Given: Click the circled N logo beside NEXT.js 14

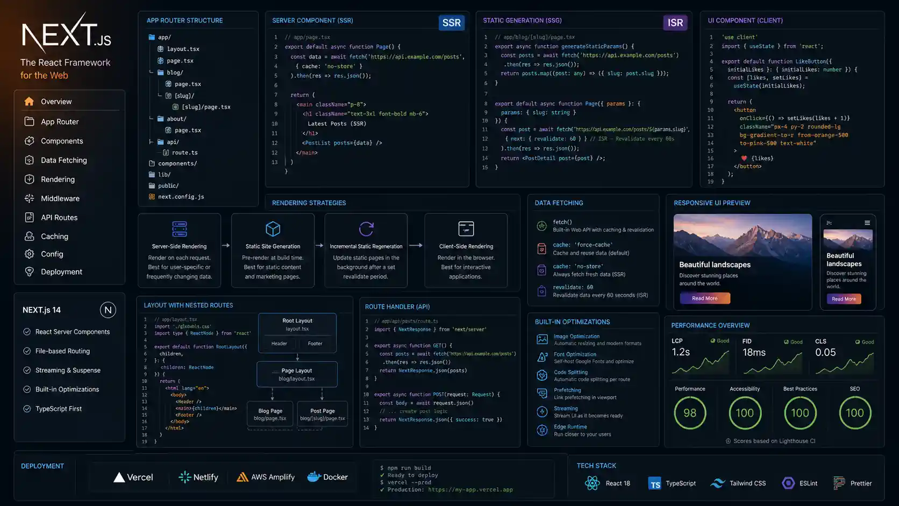Looking at the screenshot, I should pyautogui.click(x=108, y=310).
